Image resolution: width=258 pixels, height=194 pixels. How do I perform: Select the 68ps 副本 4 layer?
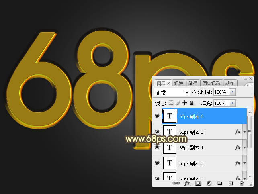click(x=199, y=147)
